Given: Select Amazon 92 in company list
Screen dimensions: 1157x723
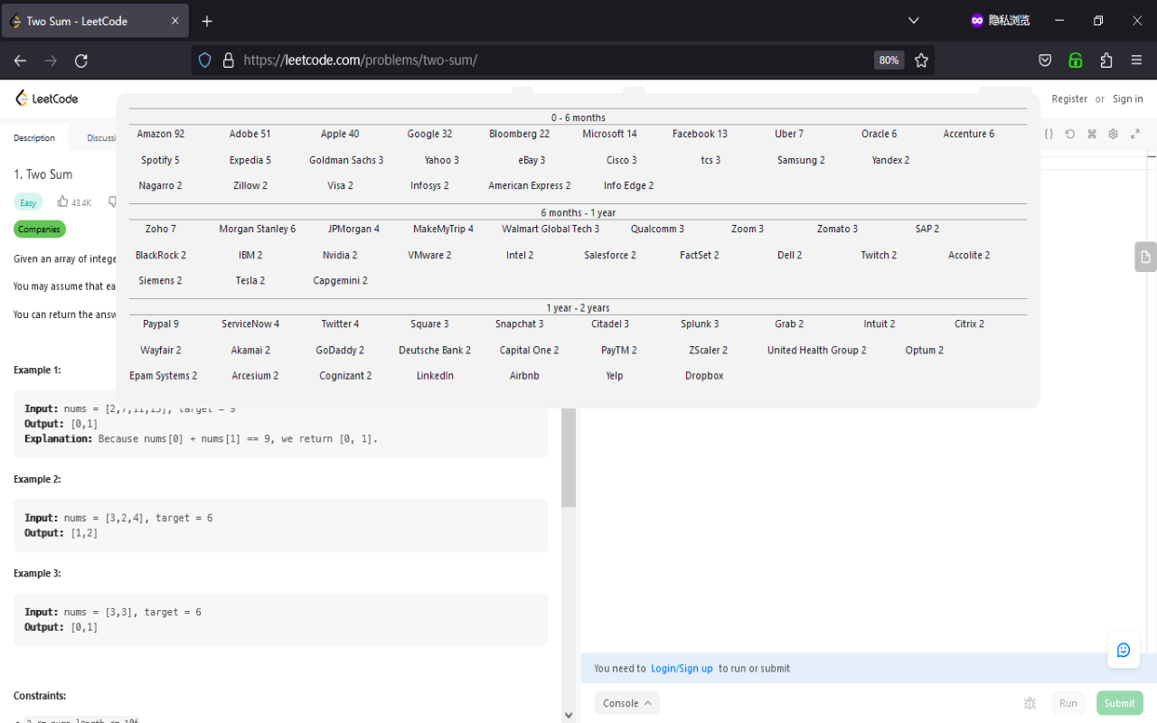Looking at the screenshot, I should (x=161, y=134).
